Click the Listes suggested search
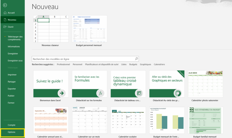The height and width of the screenshot is (138, 232). tap(124, 65)
